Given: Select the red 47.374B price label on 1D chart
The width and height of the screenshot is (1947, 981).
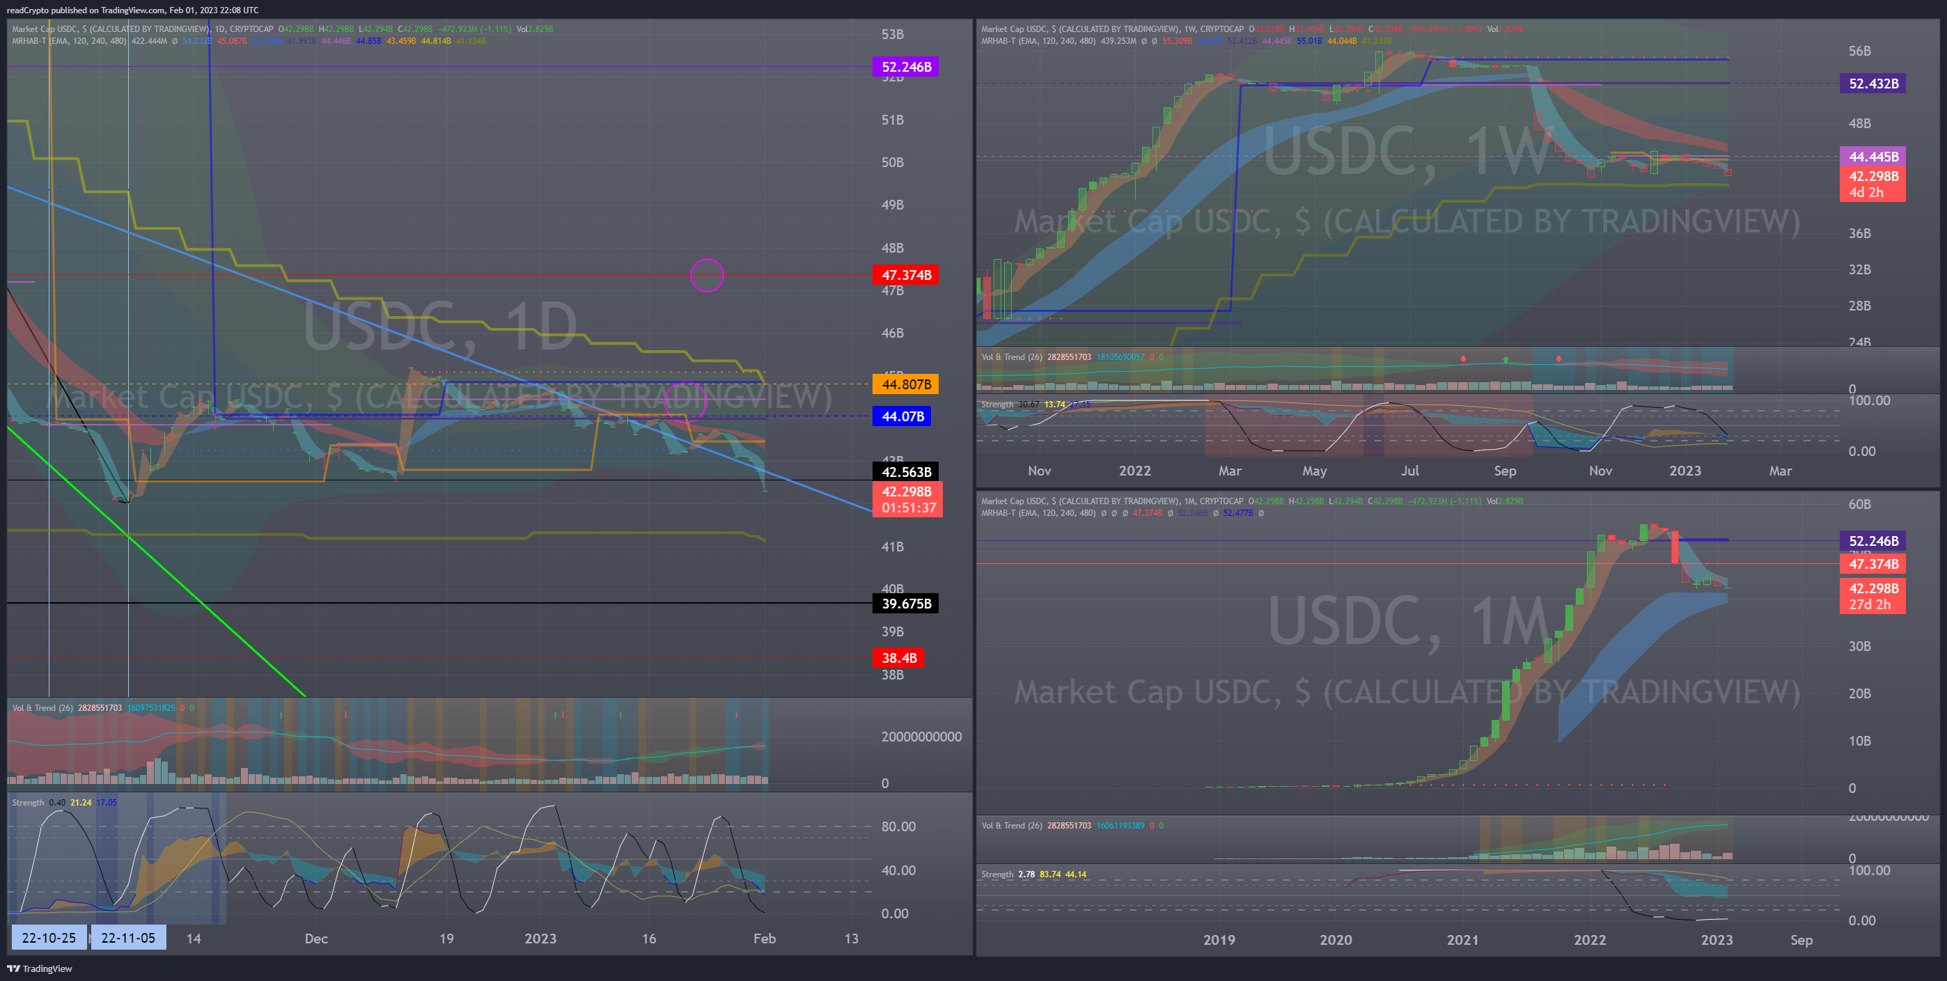Looking at the screenshot, I should tap(905, 274).
